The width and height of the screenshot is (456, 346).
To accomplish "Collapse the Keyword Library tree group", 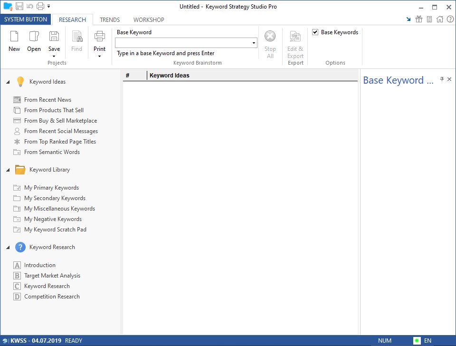I will (8, 170).
